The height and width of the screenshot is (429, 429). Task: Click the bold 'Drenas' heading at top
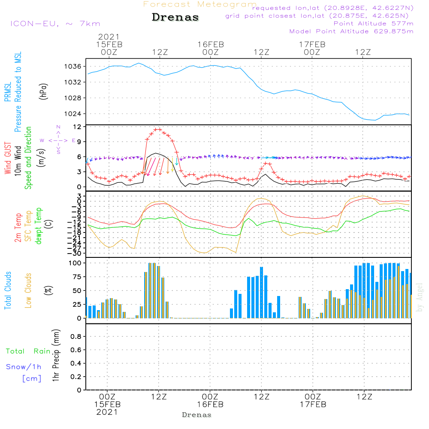(175, 17)
